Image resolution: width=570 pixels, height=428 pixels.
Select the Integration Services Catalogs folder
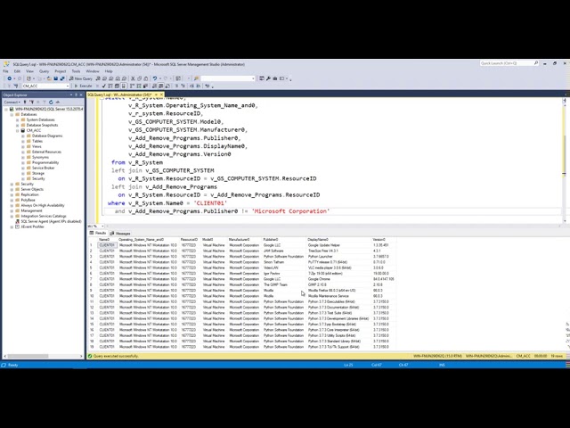[44, 216]
